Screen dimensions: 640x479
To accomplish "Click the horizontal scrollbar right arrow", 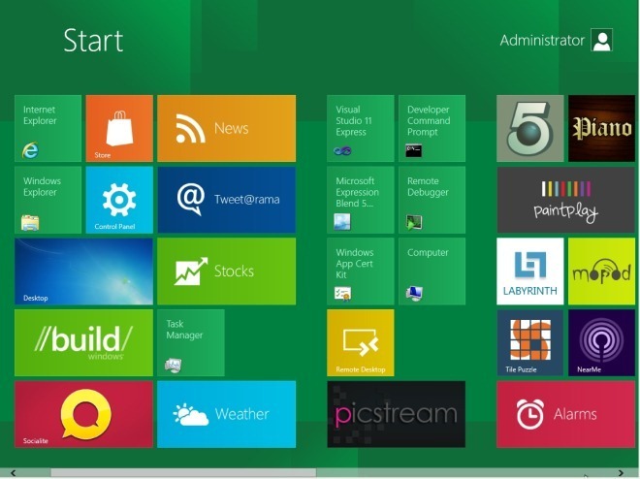I will [x=633, y=473].
